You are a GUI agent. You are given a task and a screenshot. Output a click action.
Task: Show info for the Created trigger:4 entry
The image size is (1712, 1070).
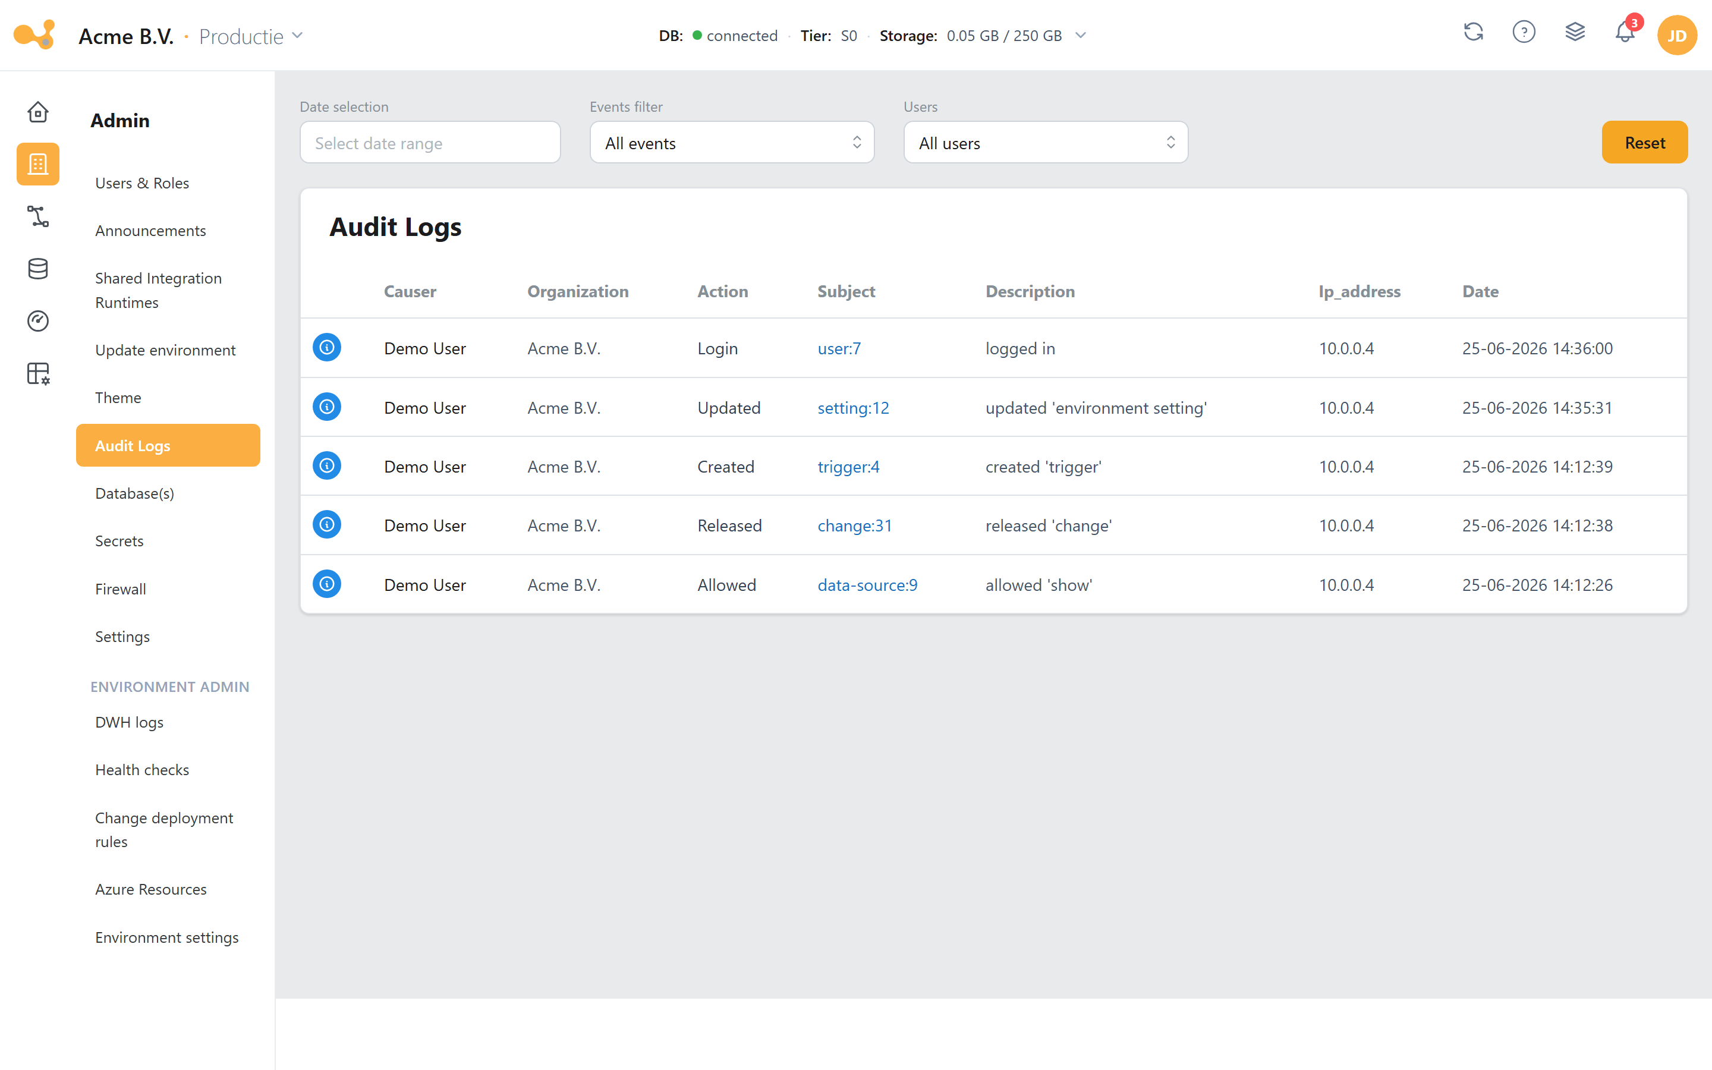[327, 465]
